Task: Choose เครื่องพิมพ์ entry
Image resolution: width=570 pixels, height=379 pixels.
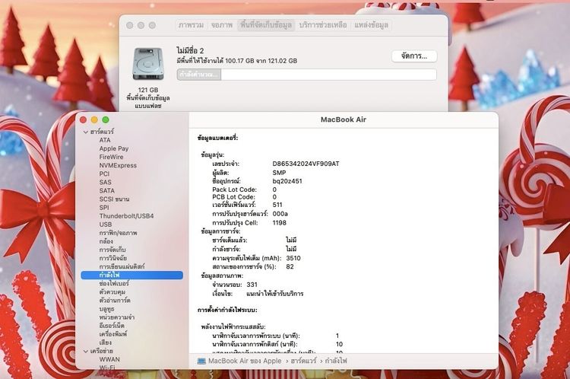Action: click(x=113, y=334)
